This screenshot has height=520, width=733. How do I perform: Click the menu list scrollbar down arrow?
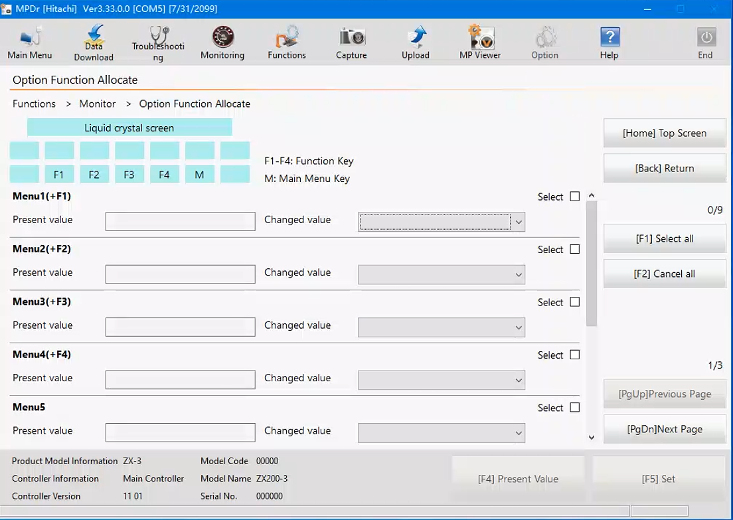pyautogui.click(x=592, y=437)
